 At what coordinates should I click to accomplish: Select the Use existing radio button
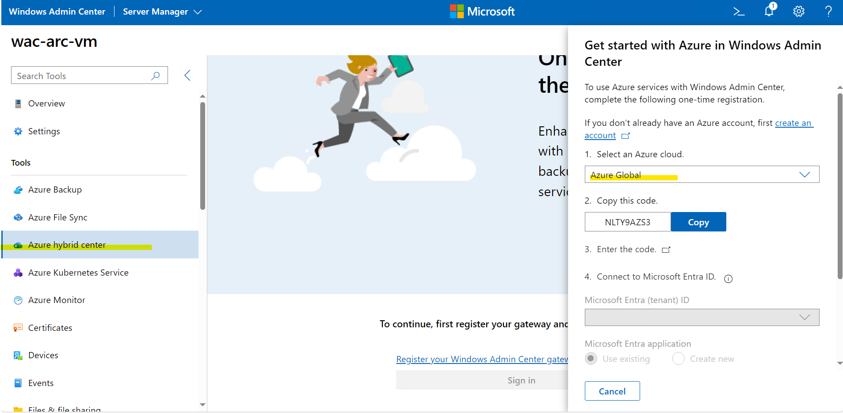pos(591,359)
